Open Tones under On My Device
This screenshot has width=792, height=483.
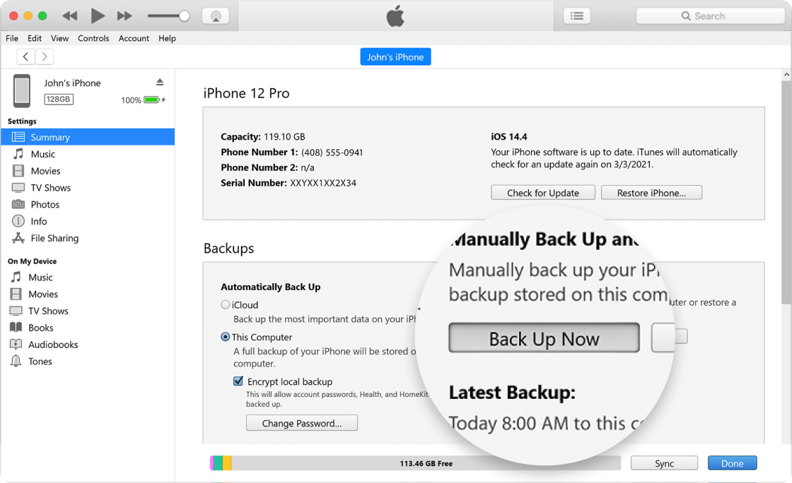point(40,362)
